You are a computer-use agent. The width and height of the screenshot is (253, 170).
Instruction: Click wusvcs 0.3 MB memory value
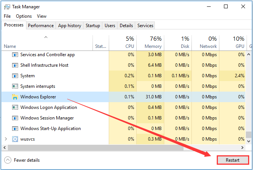155,139
